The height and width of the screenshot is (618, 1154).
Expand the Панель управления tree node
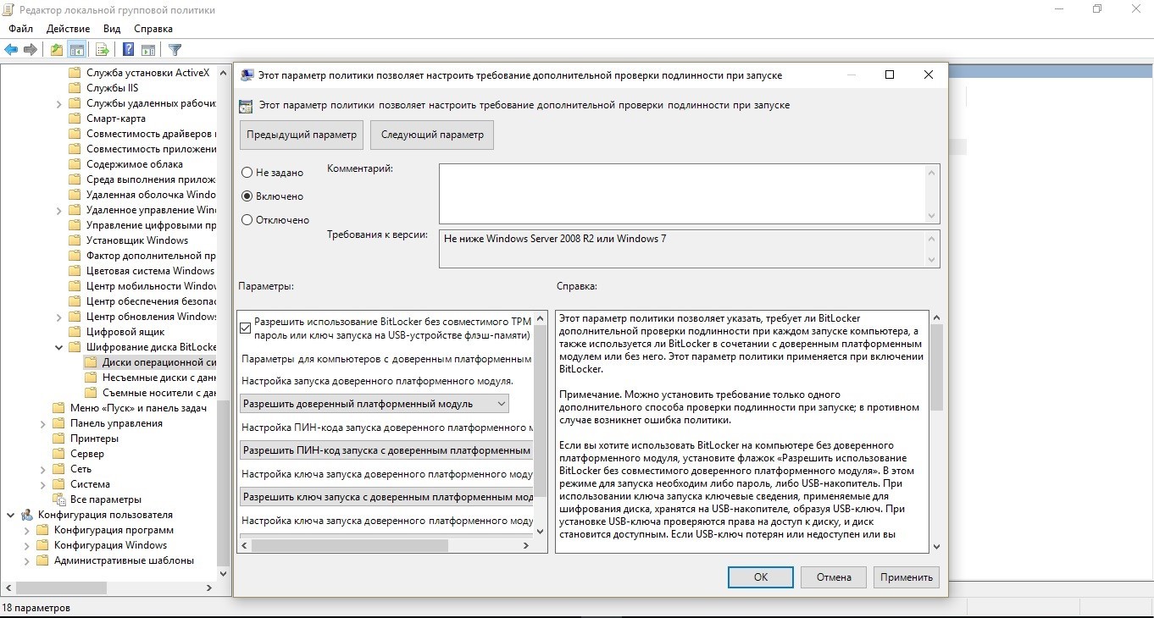point(42,423)
